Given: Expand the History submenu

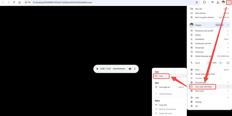Looking at the screenshot, I should (209, 35).
